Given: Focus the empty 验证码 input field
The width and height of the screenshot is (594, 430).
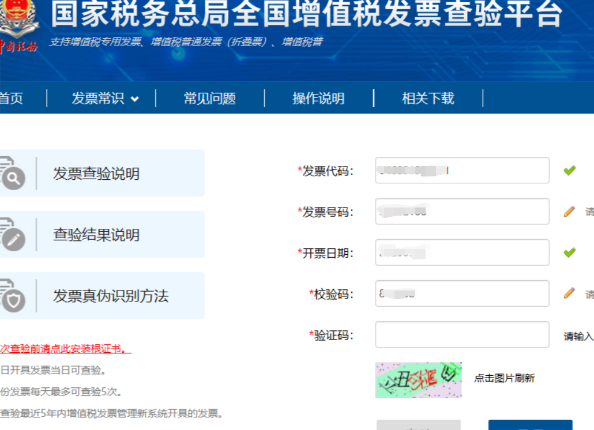Looking at the screenshot, I should tap(462, 335).
